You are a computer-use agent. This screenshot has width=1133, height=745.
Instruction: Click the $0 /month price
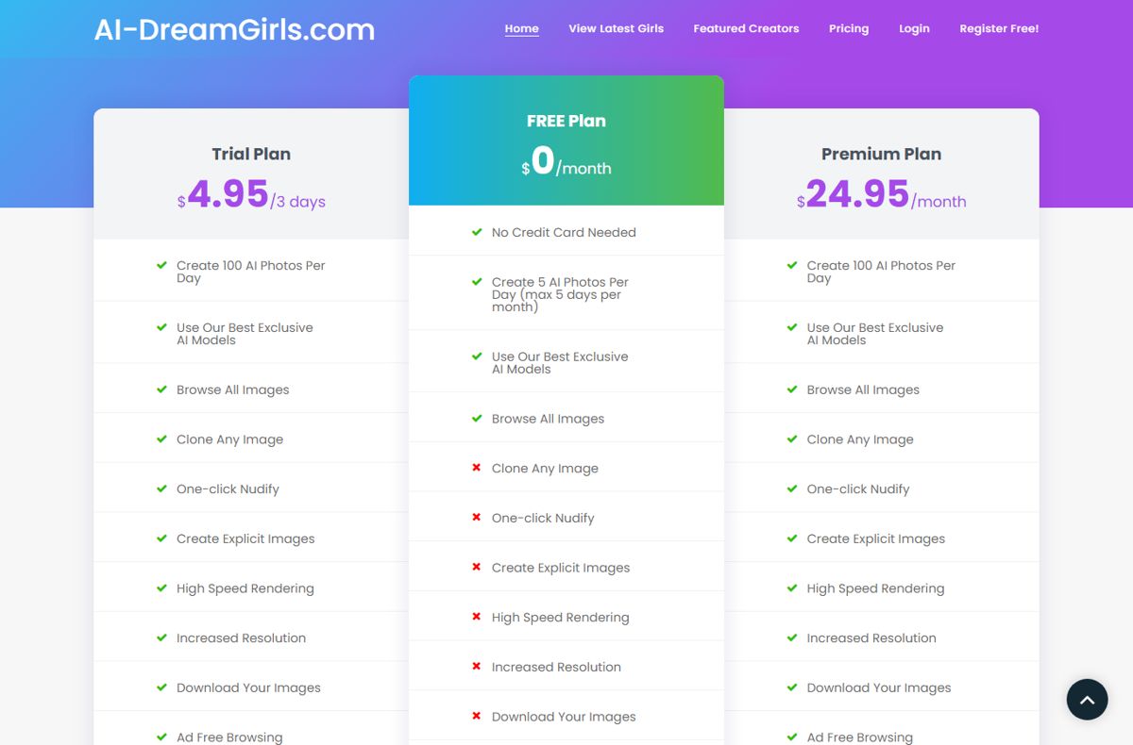click(566, 162)
